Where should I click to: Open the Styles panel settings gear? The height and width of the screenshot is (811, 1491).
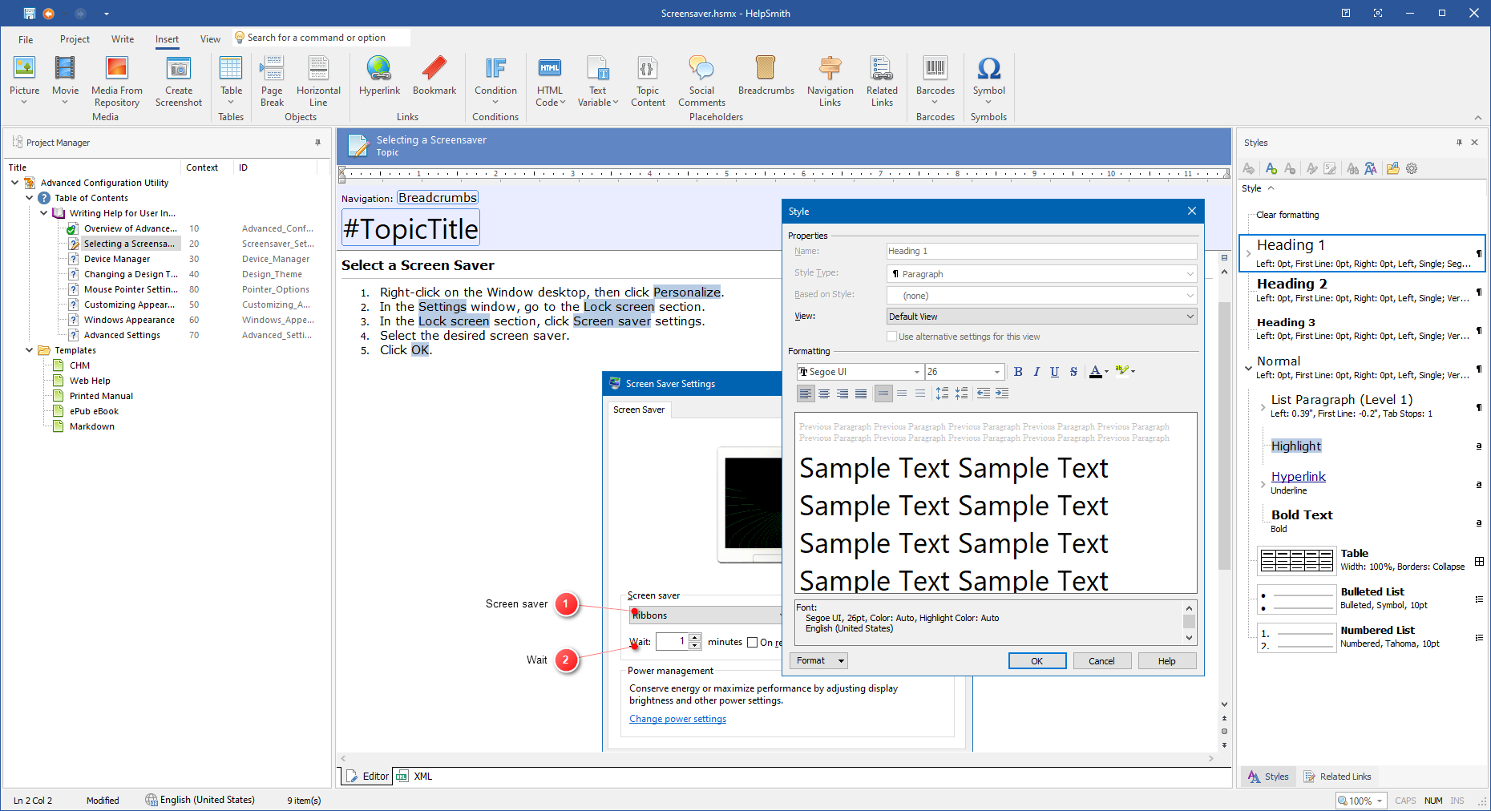(x=1412, y=168)
